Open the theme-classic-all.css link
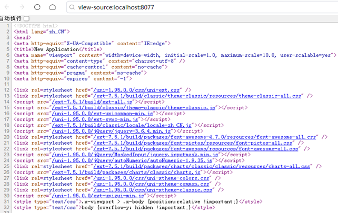The width and height of the screenshot is (338, 213). coord(197,96)
